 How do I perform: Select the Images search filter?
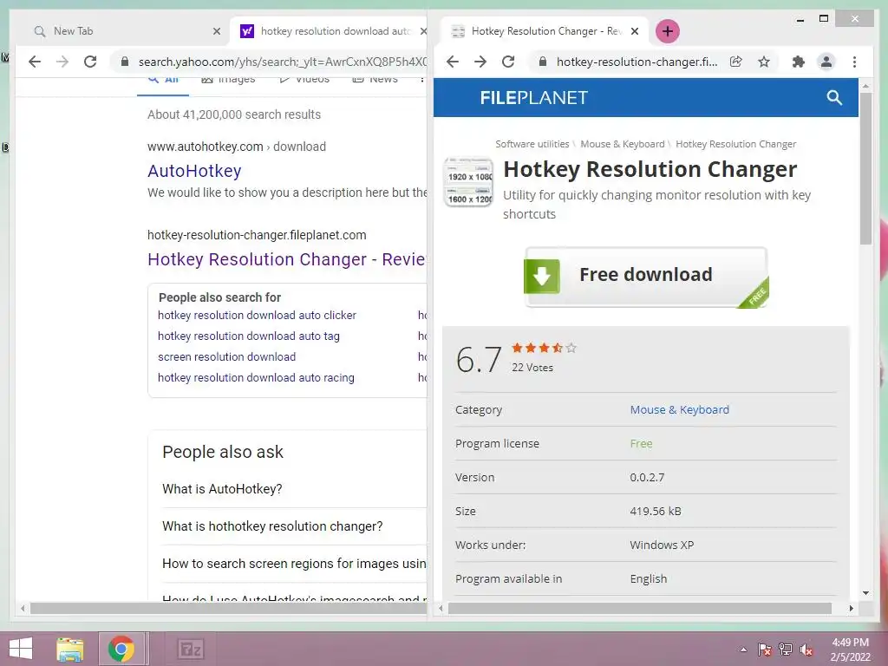click(229, 80)
